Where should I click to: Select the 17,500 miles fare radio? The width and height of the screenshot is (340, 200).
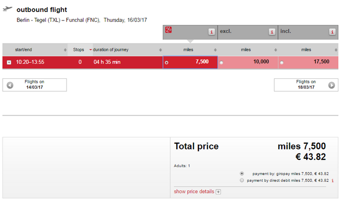click(281, 63)
